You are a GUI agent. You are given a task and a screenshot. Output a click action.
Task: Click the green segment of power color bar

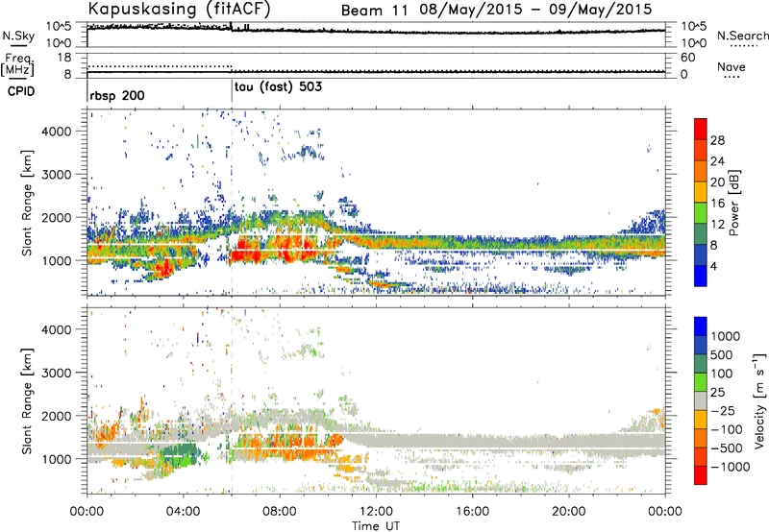tap(701, 212)
